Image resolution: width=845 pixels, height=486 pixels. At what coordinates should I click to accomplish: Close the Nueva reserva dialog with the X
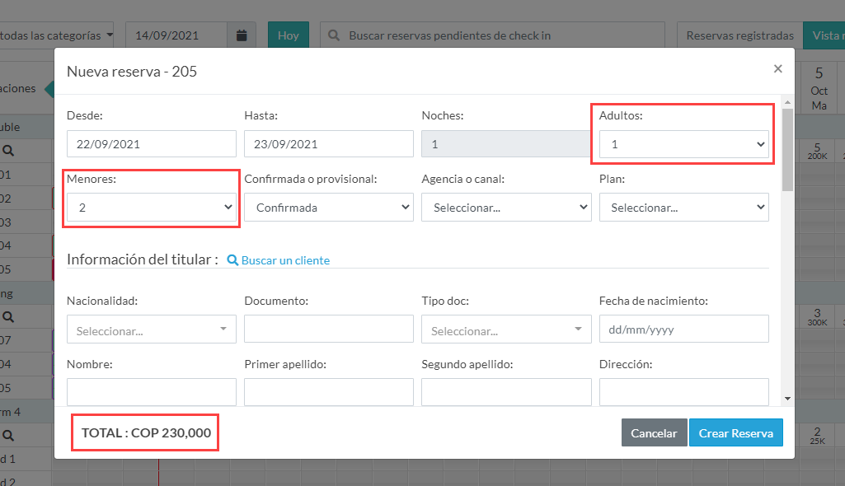(x=777, y=68)
